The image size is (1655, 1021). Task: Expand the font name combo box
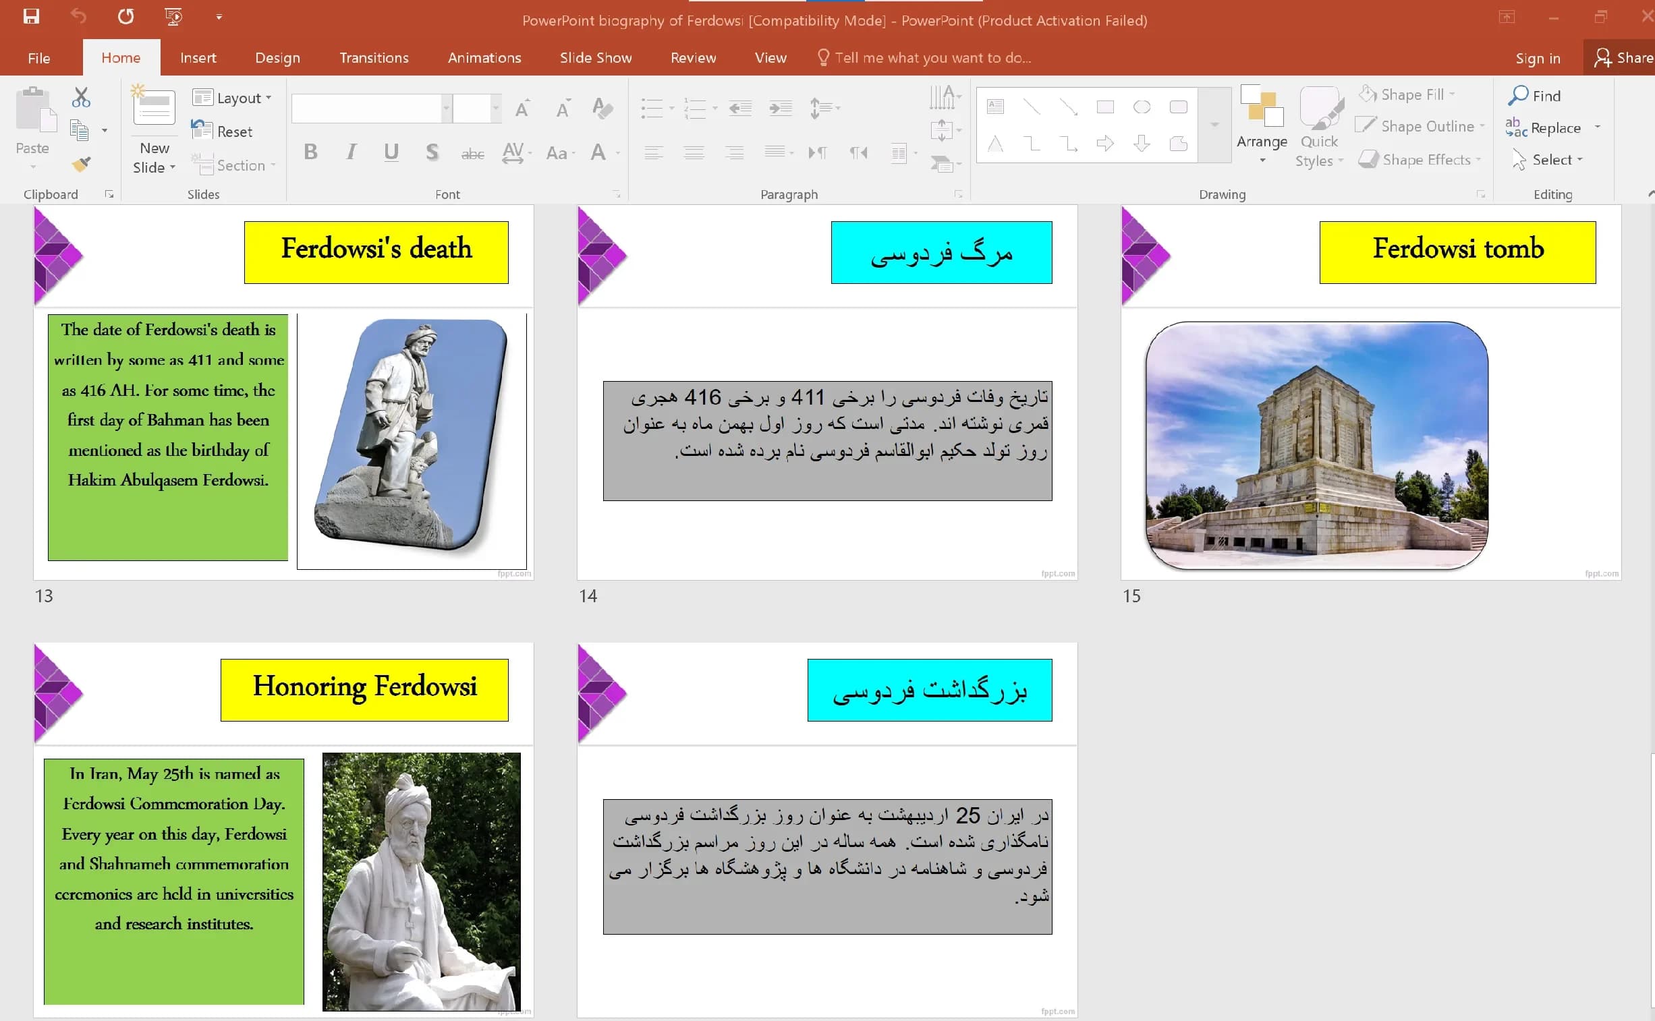(x=446, y=108)
